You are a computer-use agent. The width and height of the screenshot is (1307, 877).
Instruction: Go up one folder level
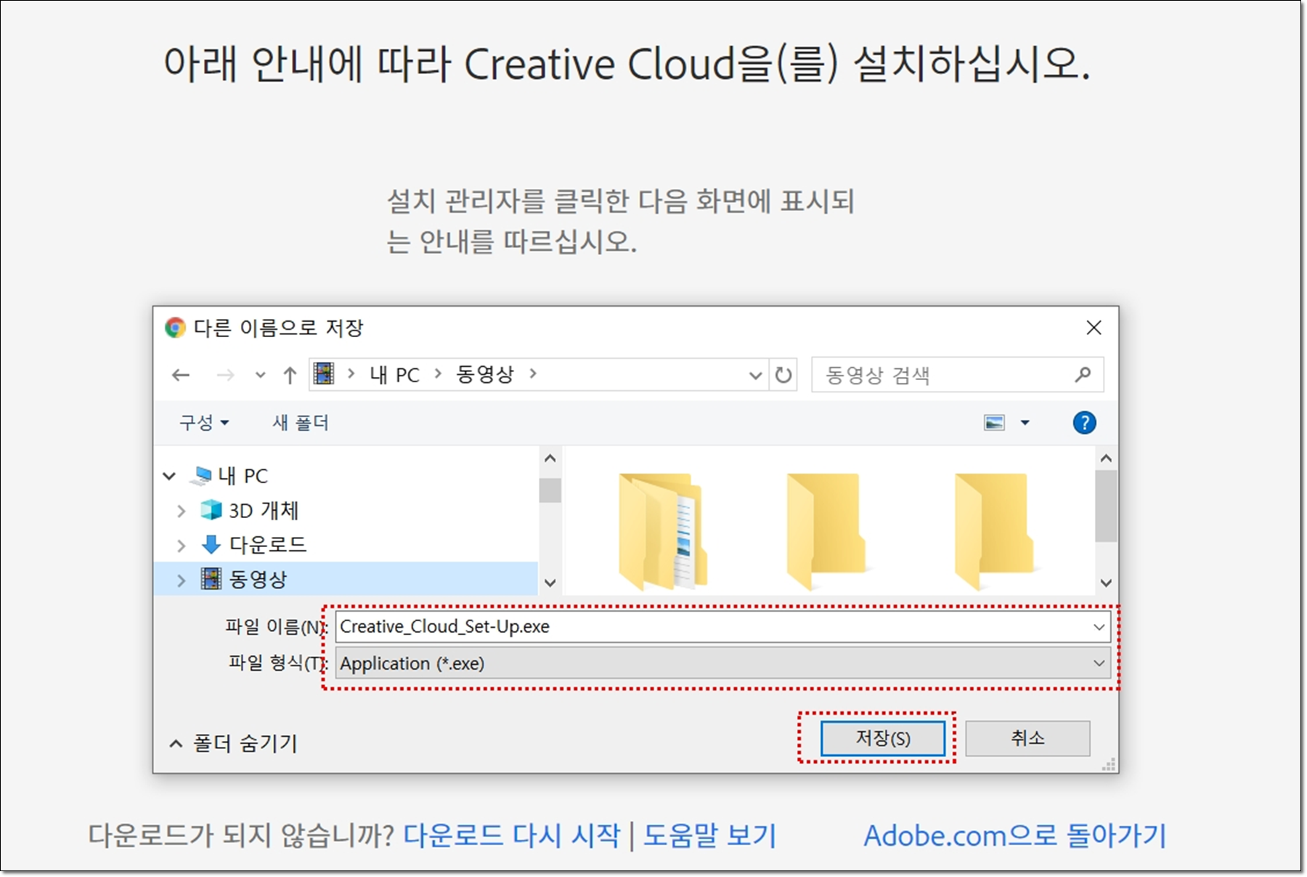(x=290, y=375)
